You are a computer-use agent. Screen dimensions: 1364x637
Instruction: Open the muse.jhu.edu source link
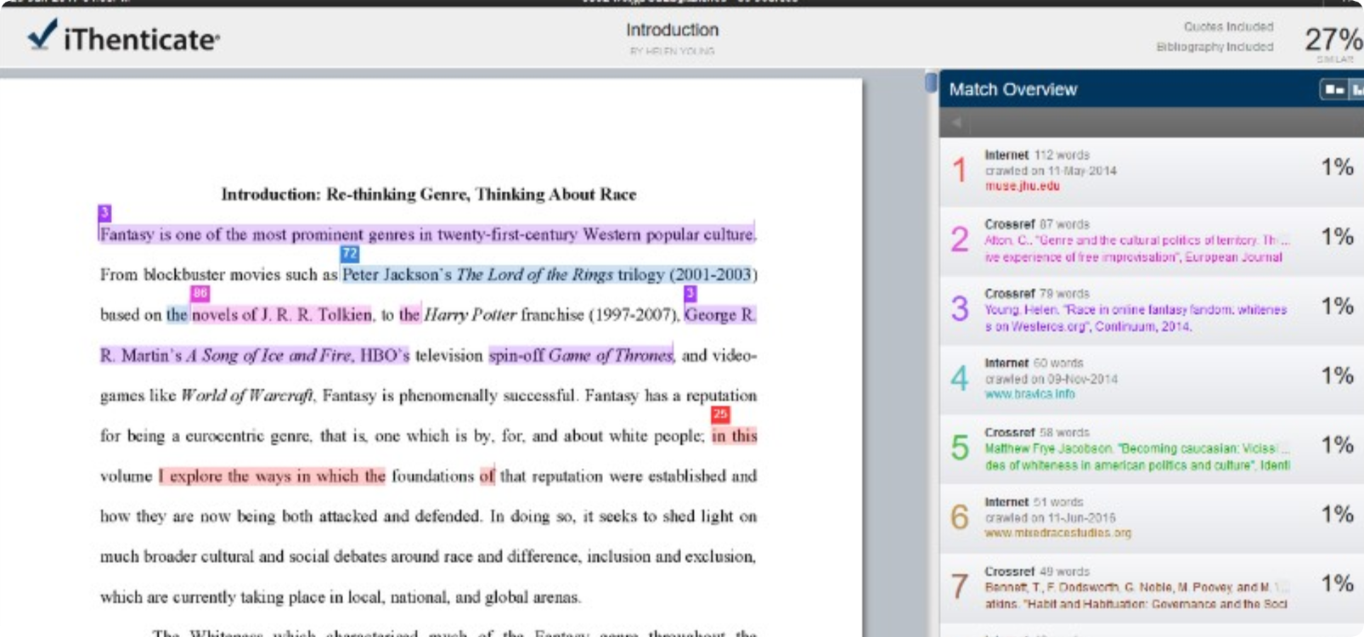pos(1022,186)
